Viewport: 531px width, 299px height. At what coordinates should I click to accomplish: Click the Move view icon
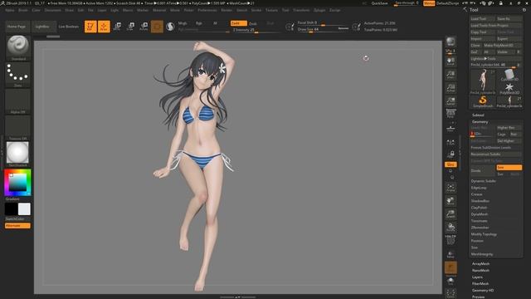[451, 201]
